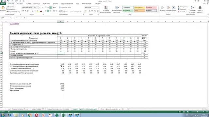Click the Undo arrow icon
209x117 pixels.
[x=8, y=1]
